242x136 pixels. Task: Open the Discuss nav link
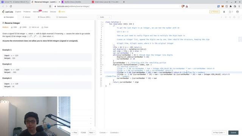coord(53,12)
